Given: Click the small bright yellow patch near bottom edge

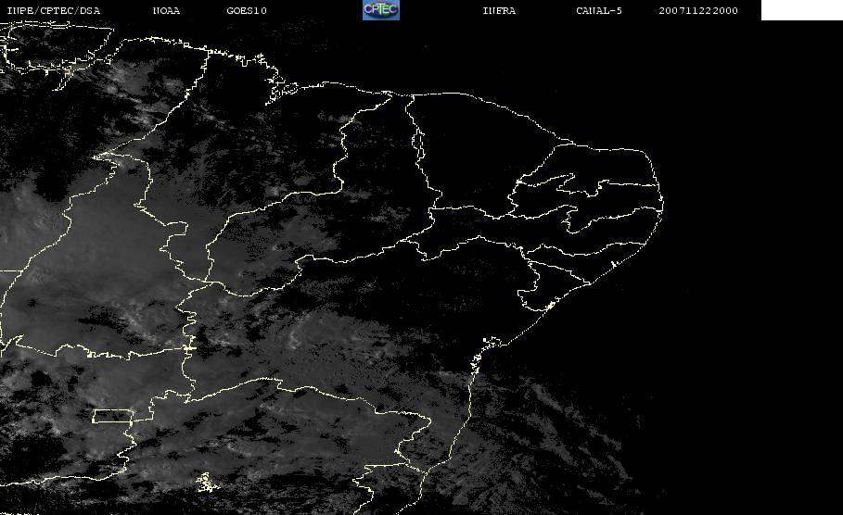Looking at the screenshot, I should pyautogui.click(x=204, y=482).
